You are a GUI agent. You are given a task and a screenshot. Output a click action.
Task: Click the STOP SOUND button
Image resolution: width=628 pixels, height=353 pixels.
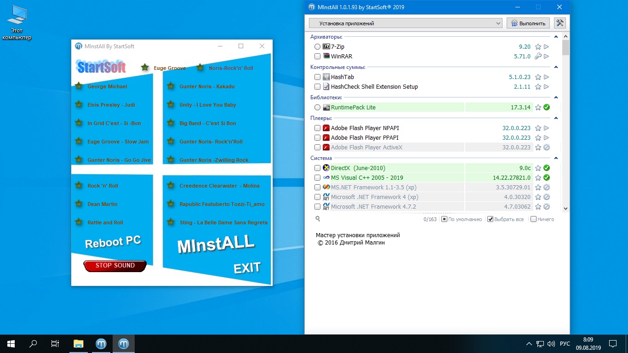115,266
